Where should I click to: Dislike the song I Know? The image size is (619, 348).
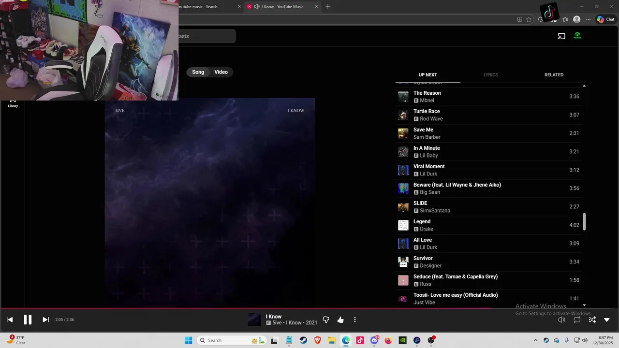pyautogui.click(x=326, y=319)
